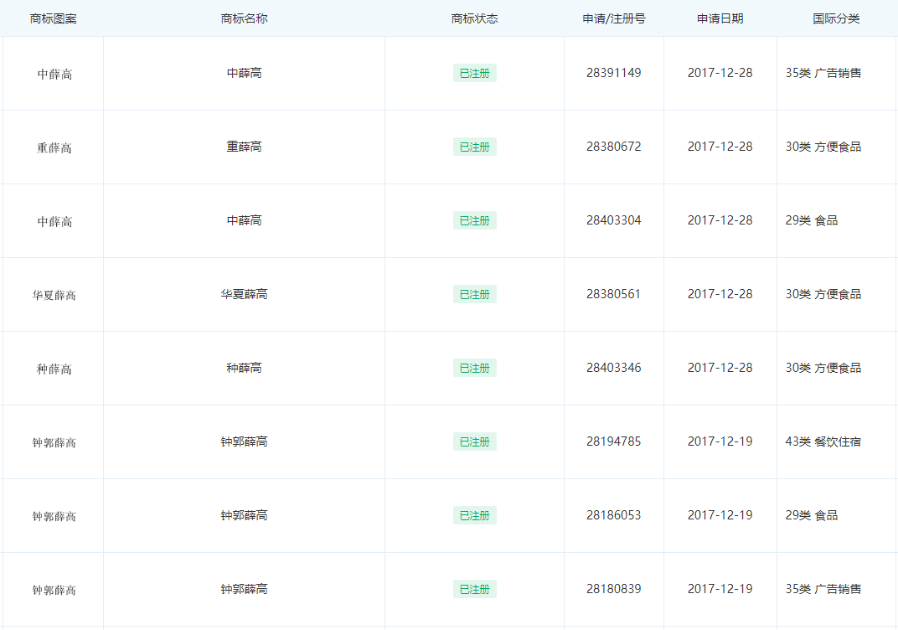This screenshot has height=630, width=898.
Task: Click the 商标名称 column header
Action: tap(244, 18)
